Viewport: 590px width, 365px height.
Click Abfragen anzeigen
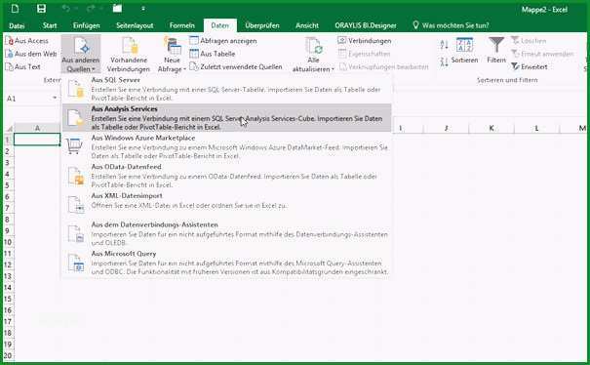pyautogui.click(x=223, y=41)
